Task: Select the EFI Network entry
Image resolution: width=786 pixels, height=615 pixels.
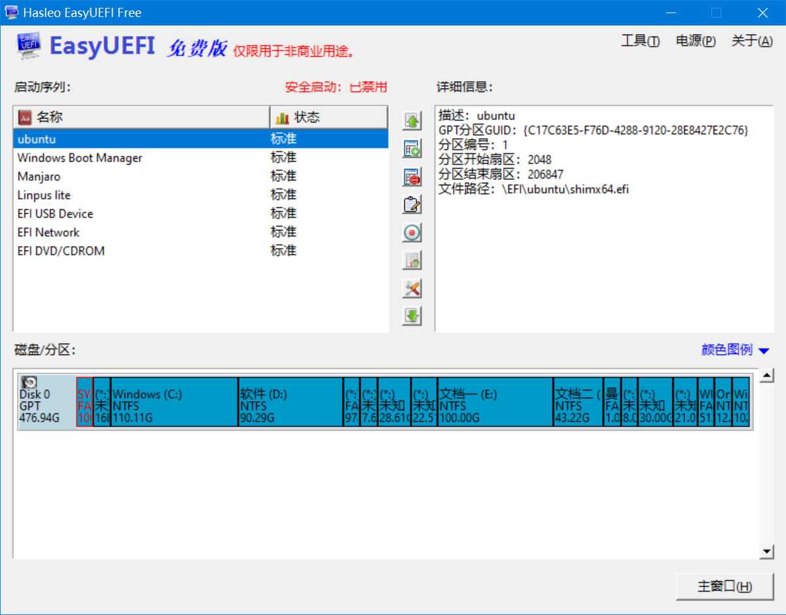Action: 201,232
